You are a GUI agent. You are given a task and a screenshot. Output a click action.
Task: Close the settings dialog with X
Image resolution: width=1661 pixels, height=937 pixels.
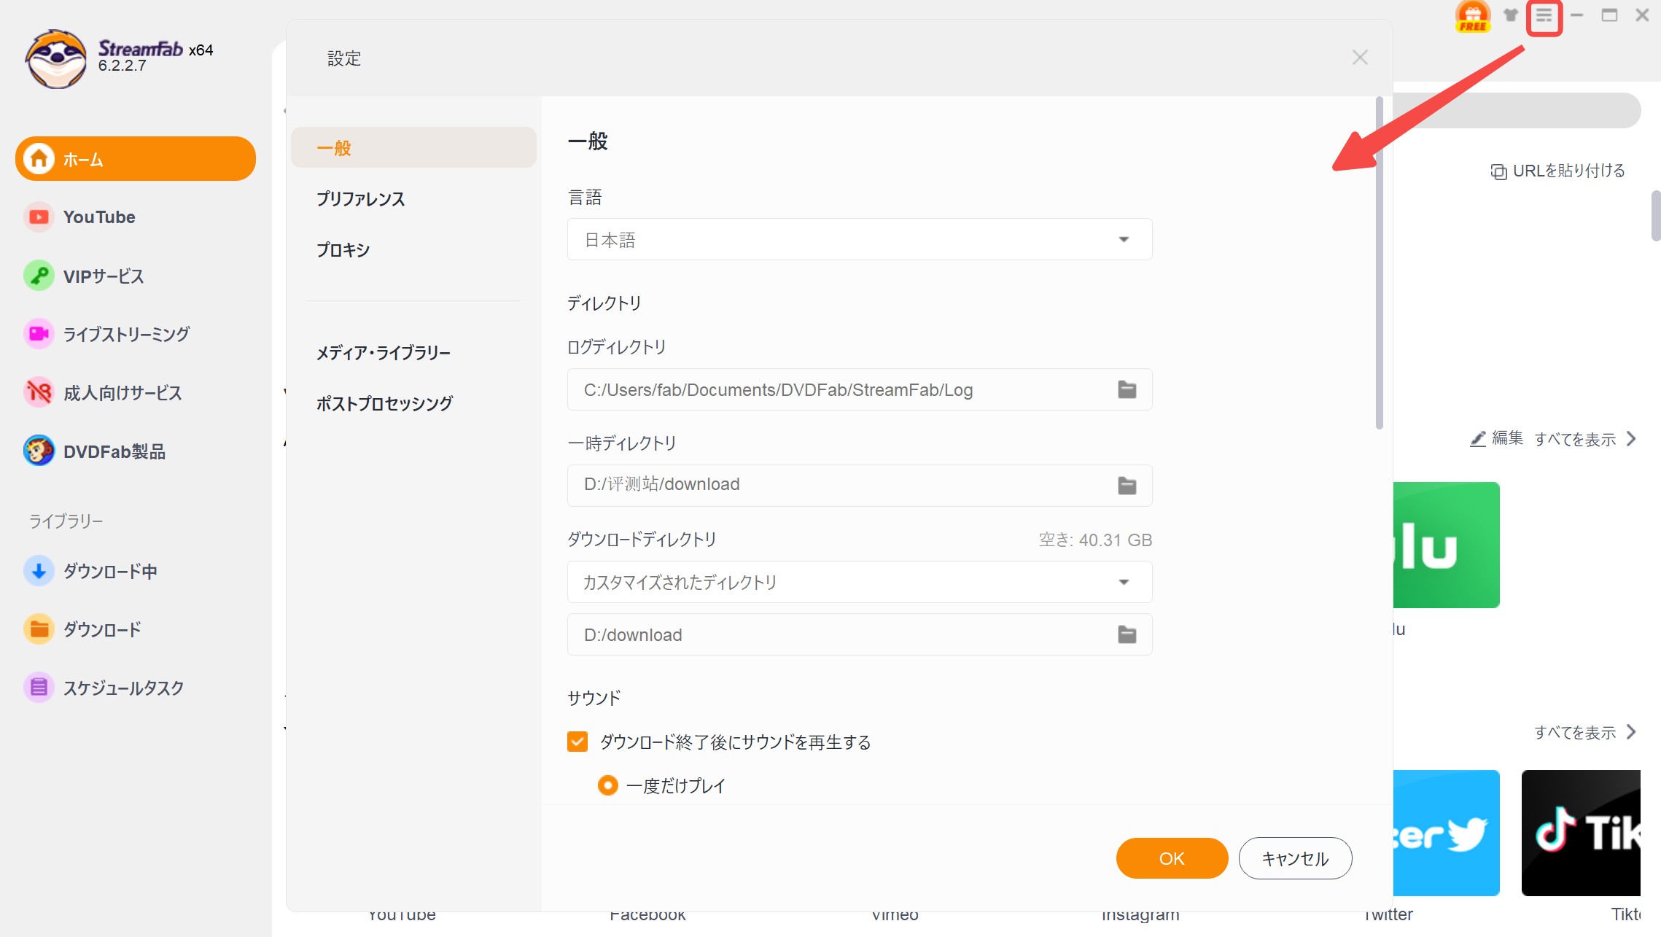pos(1360,58)
